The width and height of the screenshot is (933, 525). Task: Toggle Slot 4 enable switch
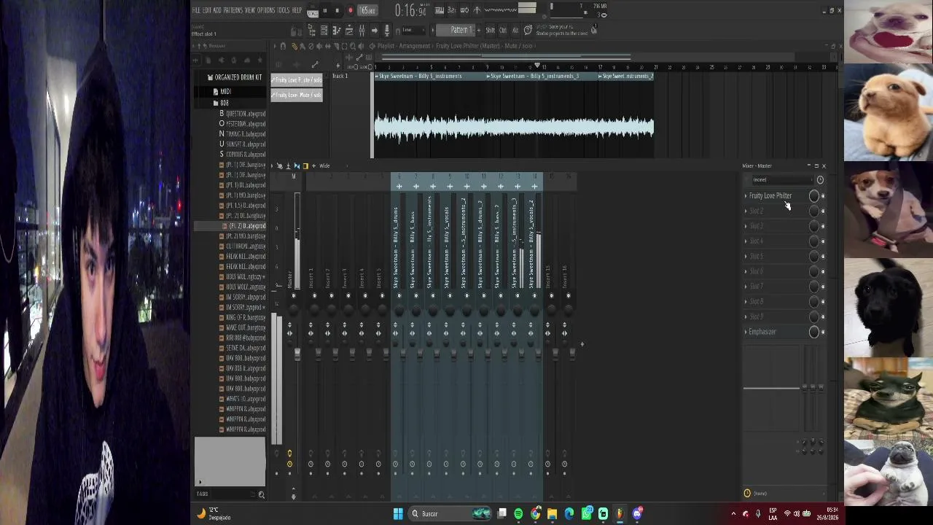click(x=824, y=241)
